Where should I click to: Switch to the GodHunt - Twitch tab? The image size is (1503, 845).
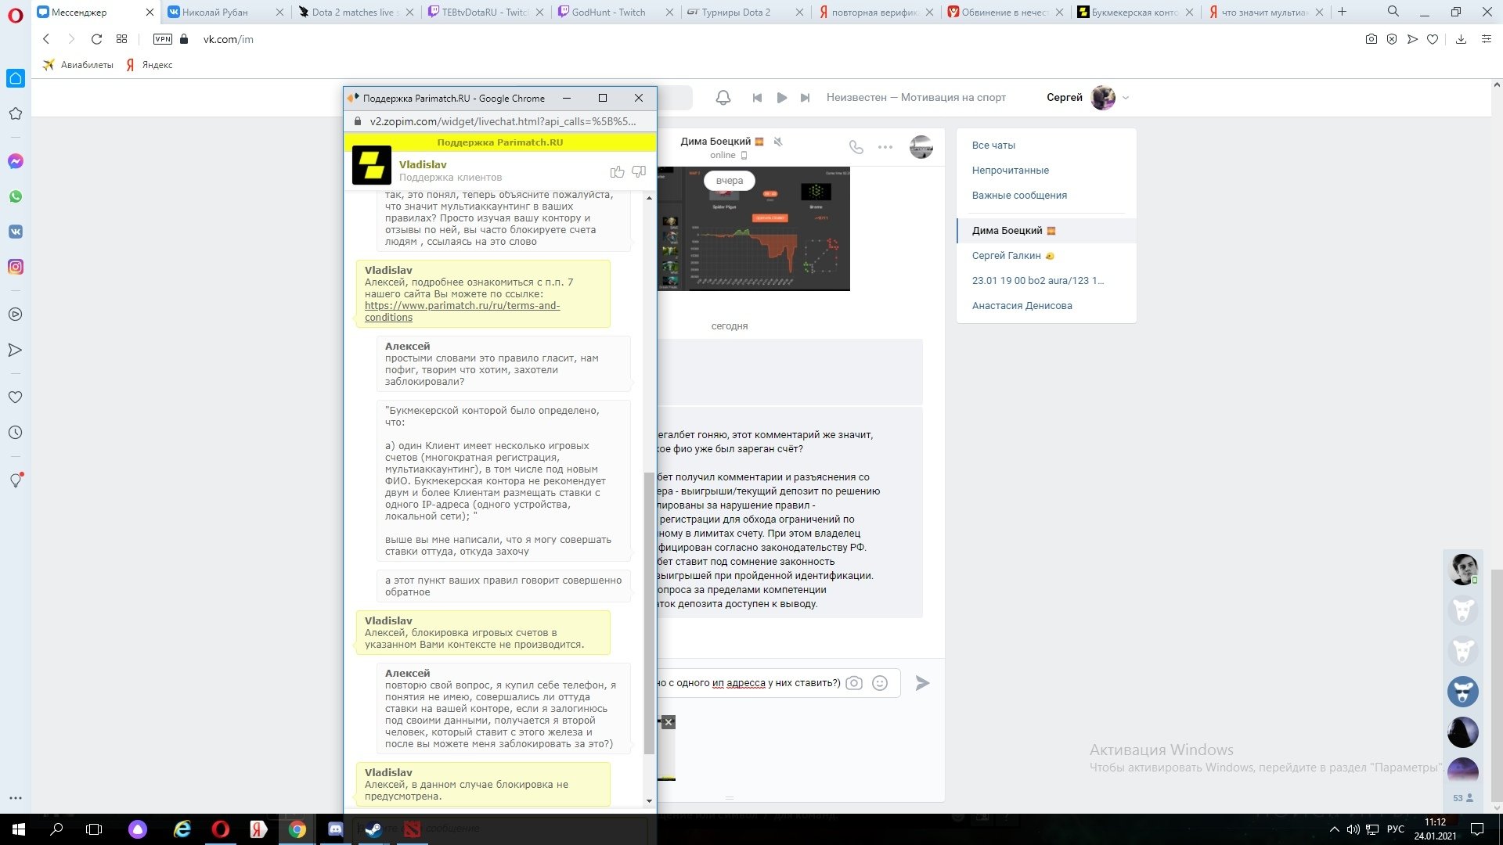click(x=608, y=12)
